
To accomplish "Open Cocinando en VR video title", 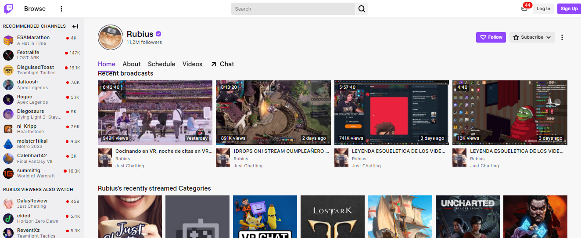I will tap(164, 151).
